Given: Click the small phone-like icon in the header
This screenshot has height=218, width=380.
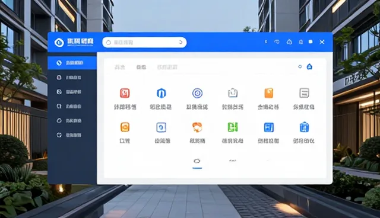Looking at the screenshot, I should (x=266, y=42).
